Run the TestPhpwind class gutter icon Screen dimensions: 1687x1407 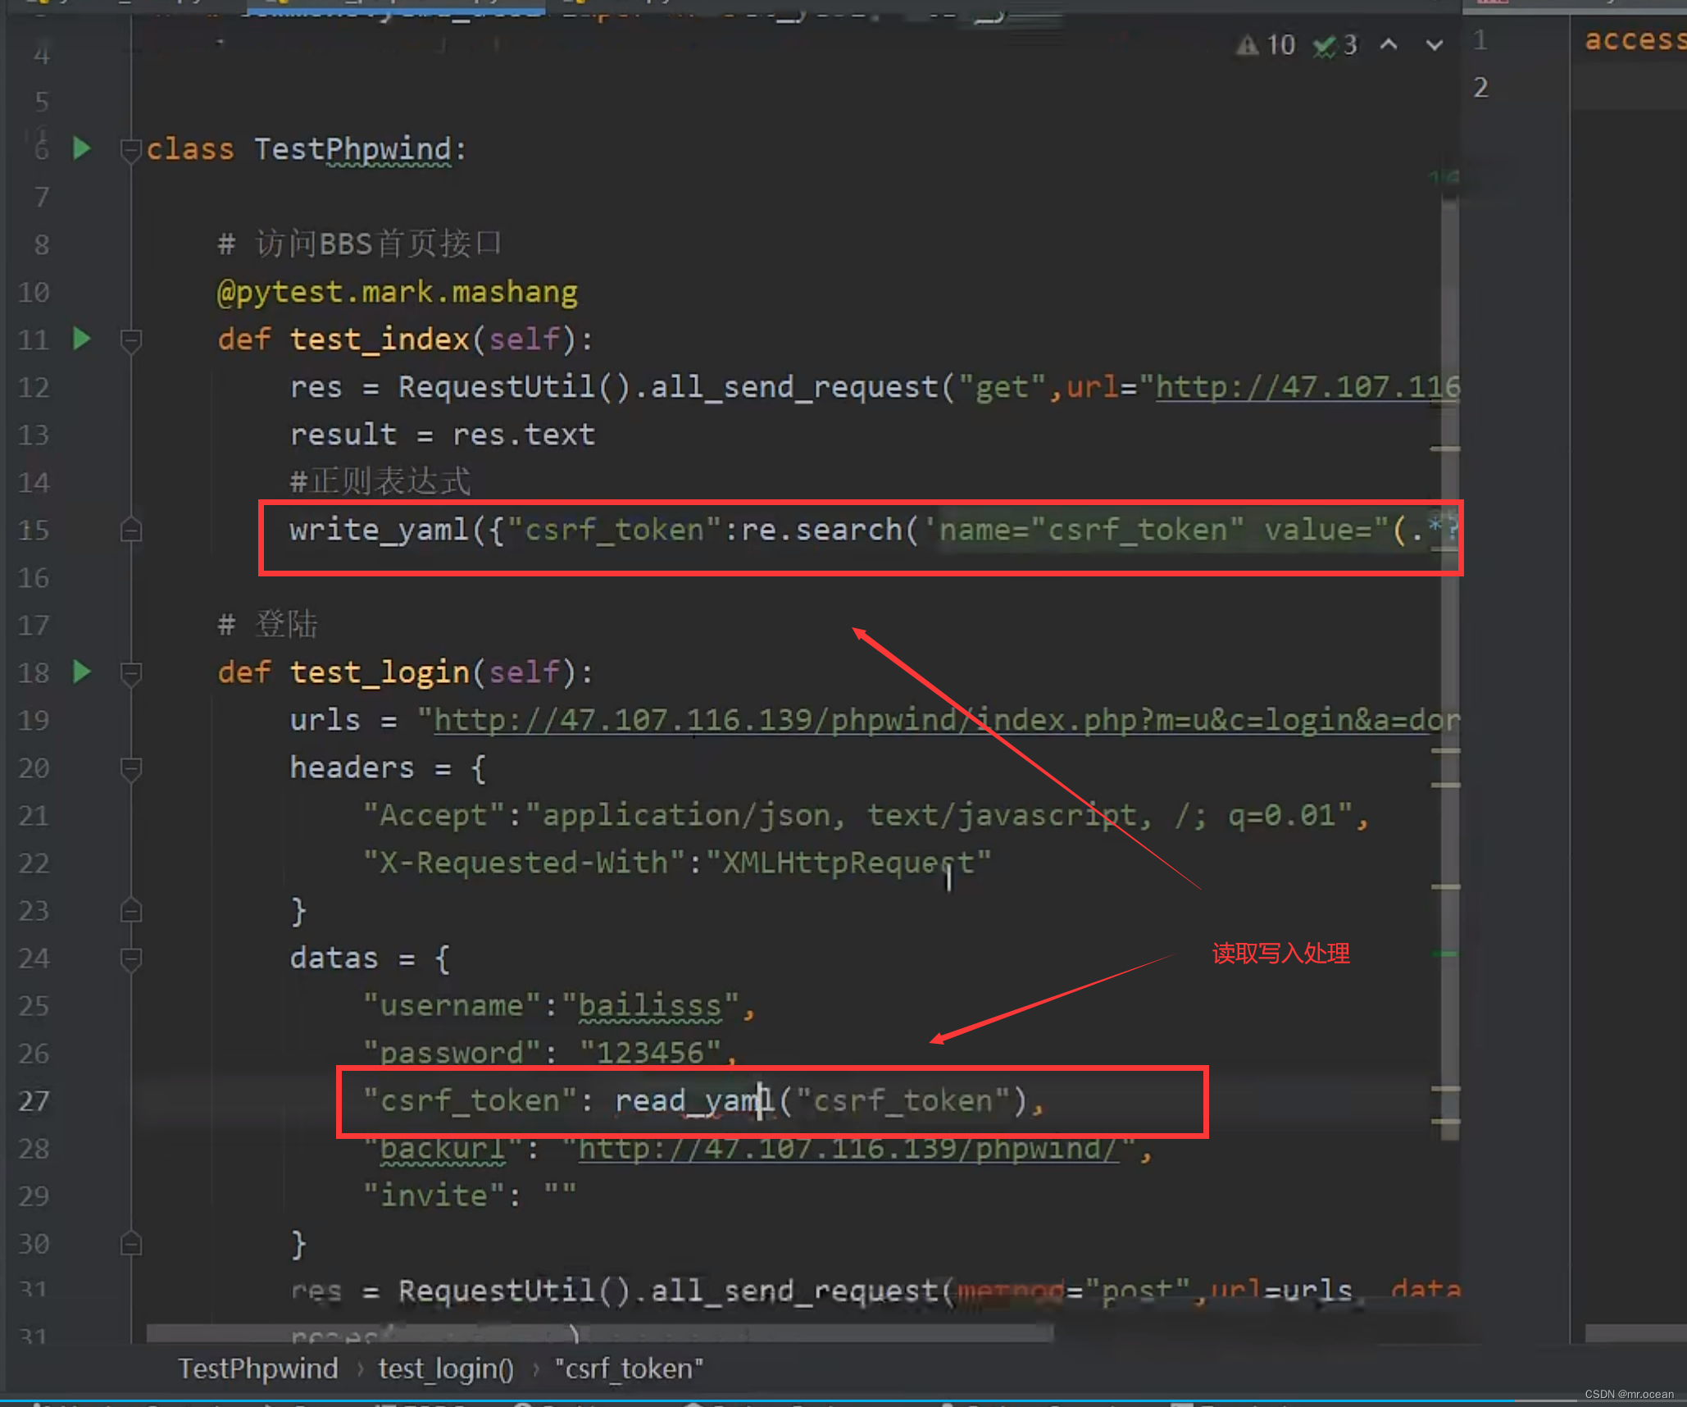(x=81, y=148)
